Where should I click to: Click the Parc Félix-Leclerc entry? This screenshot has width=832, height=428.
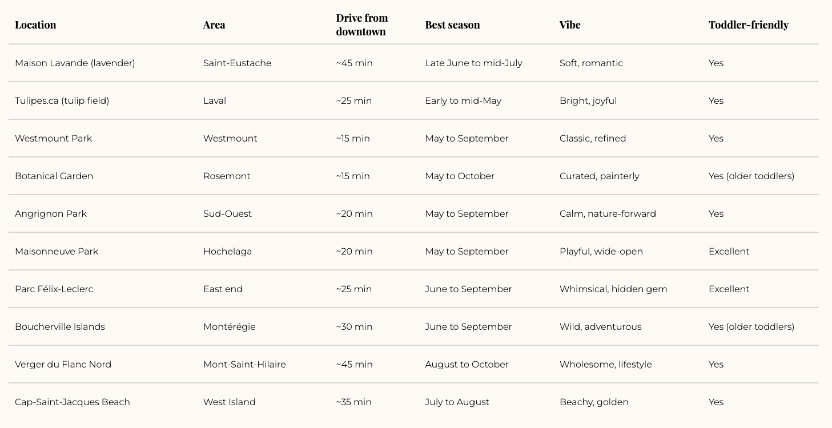[54, 289]
